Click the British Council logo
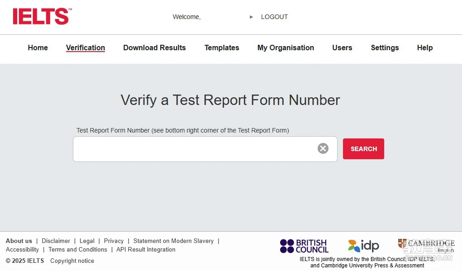462x271 pixels. 304,246
